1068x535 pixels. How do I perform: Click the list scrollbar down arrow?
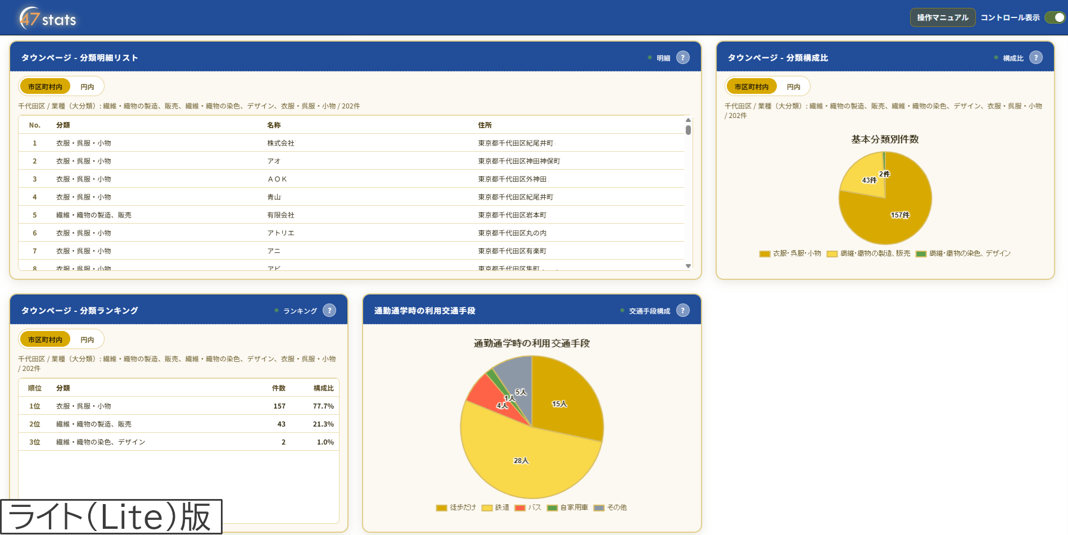(x=688, y=266)
